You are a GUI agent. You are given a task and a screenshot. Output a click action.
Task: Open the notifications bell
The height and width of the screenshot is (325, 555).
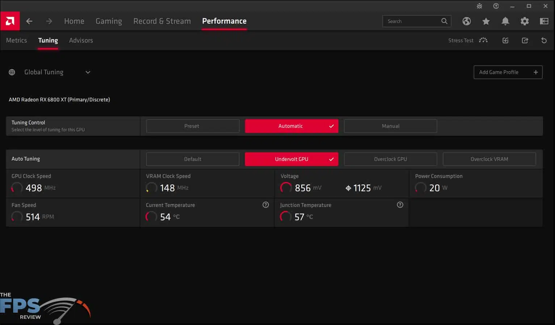(505, 21)
